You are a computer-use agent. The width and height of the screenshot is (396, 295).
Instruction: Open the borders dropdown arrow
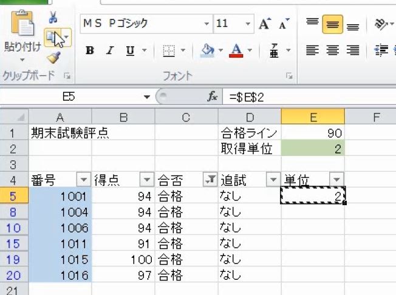click(x=183, y=50)
